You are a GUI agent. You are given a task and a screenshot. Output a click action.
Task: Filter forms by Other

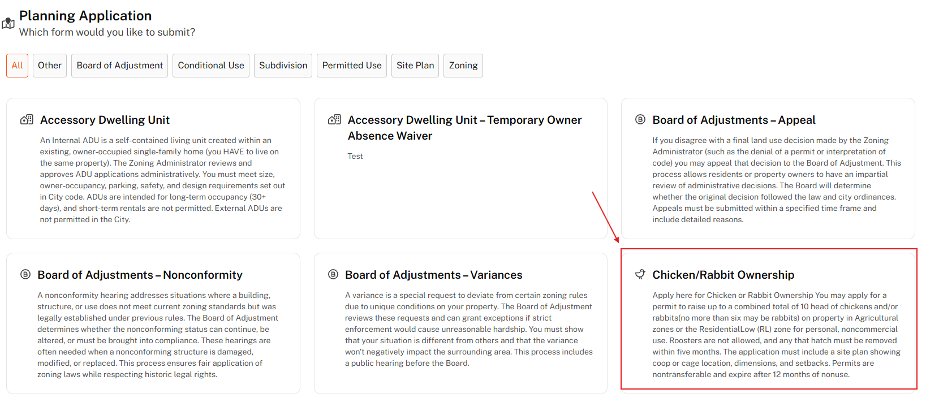pyautogui.click(x=50, y=66)
